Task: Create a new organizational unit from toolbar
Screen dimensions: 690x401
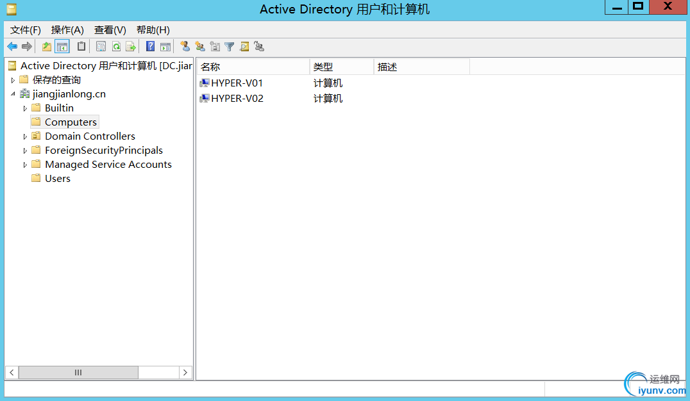Action: pyautogui.click(x=215, y=46)
